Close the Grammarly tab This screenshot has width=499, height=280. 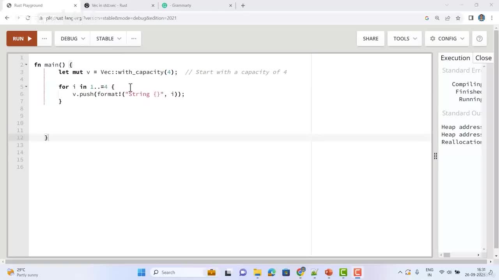tap(230, 5)
